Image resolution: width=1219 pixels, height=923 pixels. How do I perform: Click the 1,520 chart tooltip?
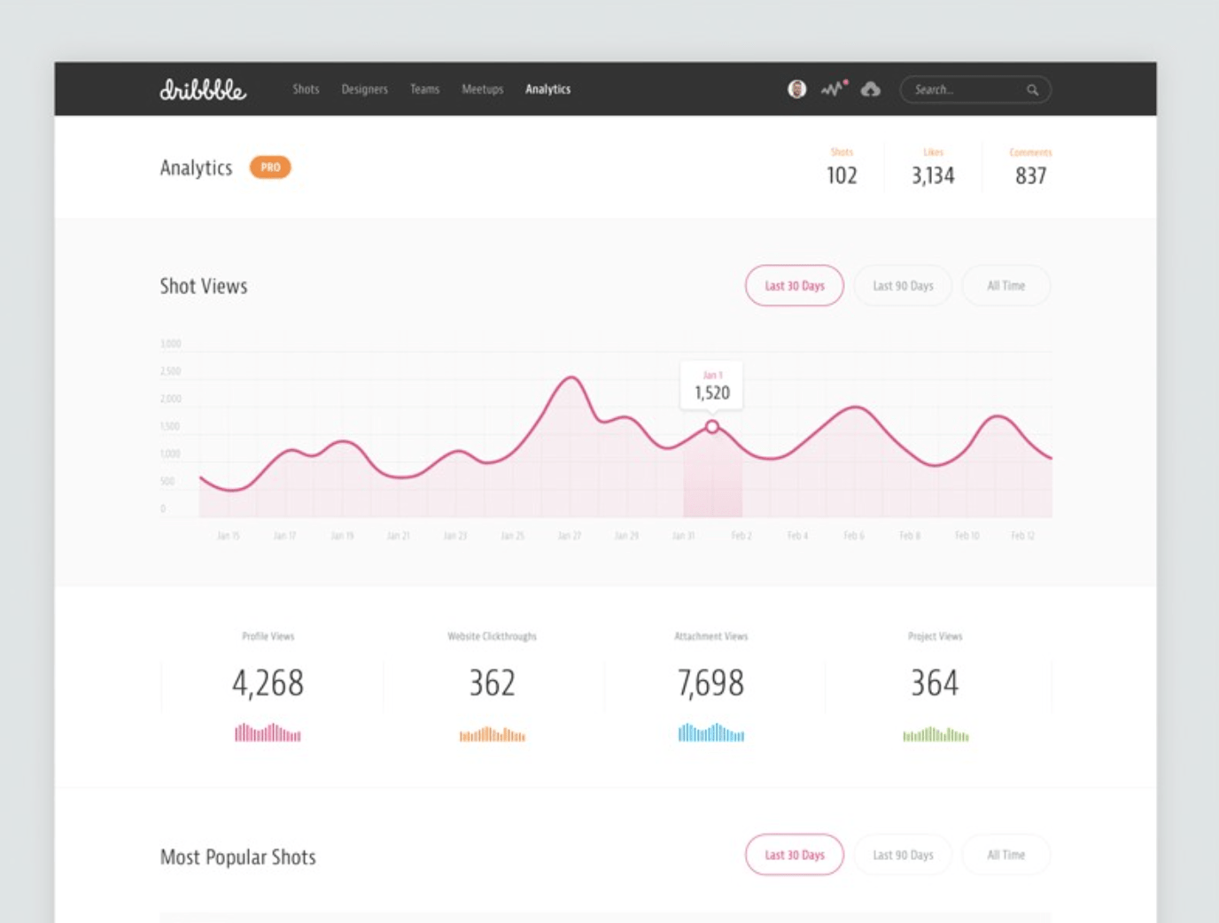[711, 385]
